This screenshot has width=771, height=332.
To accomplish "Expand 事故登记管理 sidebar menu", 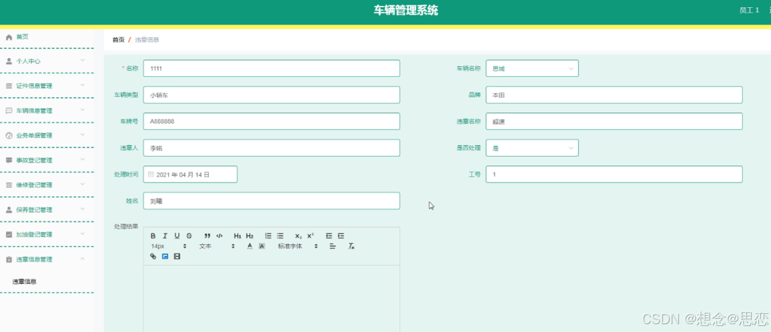I will point(47,160).
